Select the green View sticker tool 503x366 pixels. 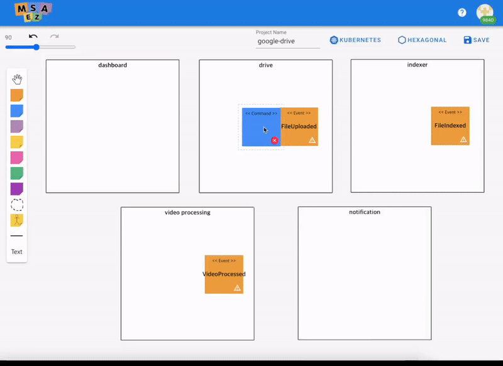[x=17, y=173]
